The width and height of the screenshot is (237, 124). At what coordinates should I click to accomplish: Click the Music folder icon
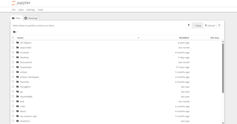18,111
